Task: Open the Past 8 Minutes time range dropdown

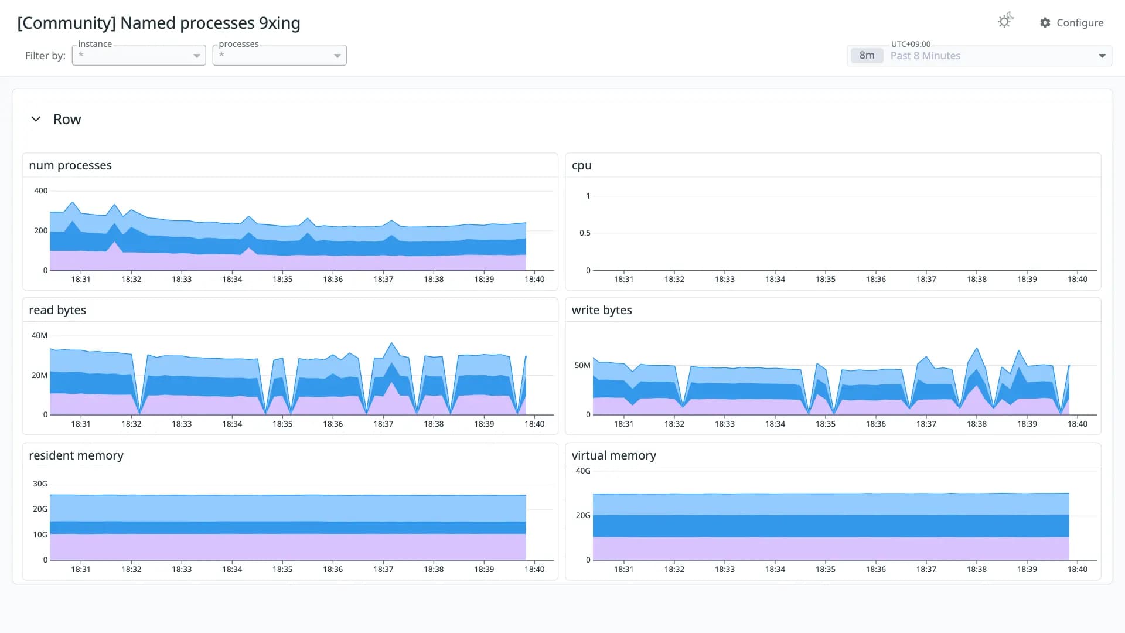Action: (x=979, y=56)
